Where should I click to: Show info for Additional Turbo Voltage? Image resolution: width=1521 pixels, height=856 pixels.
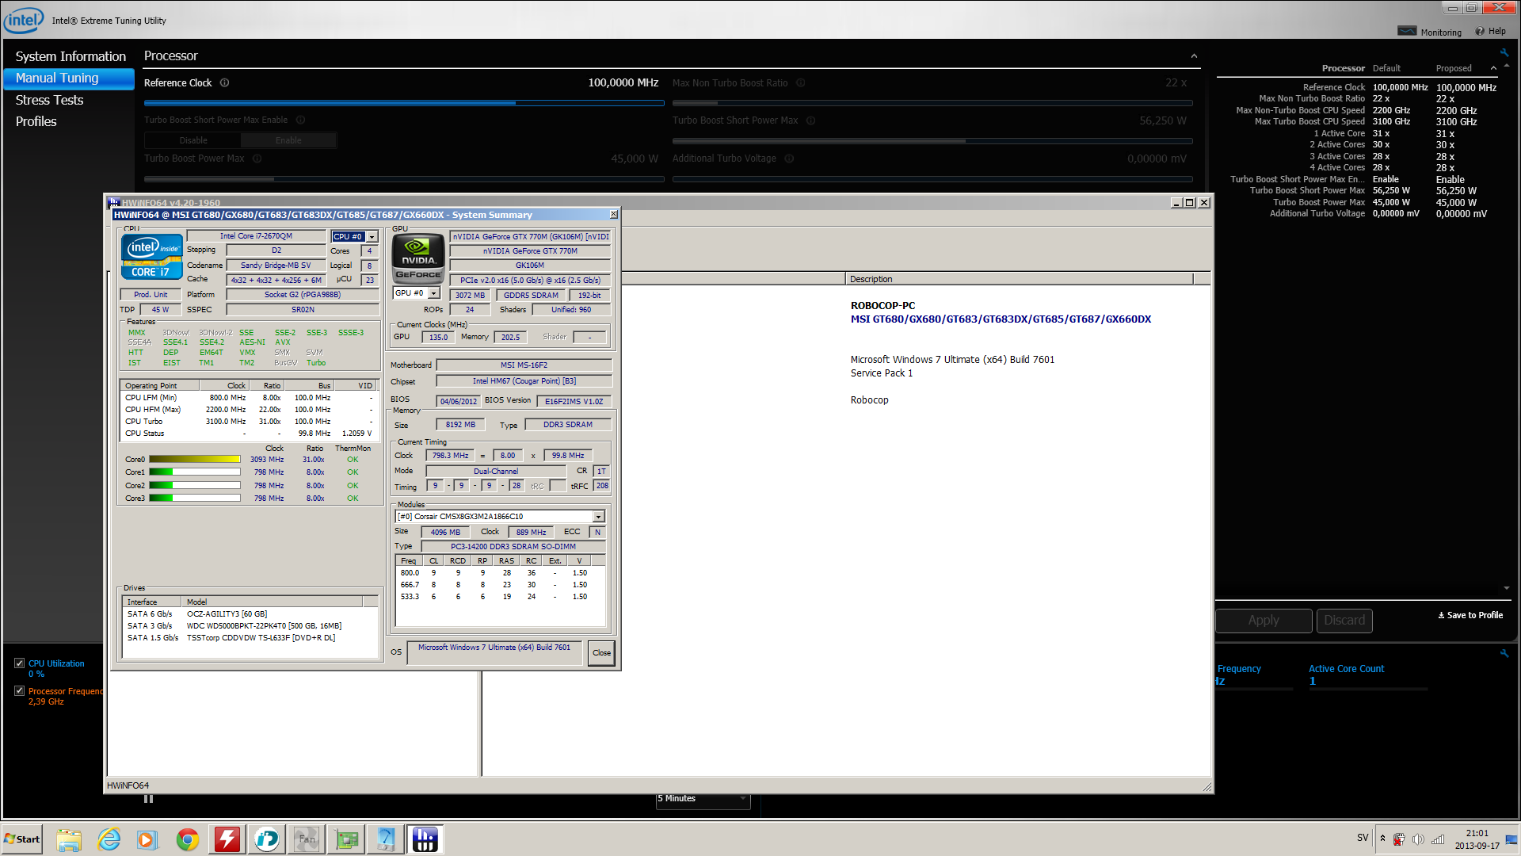(x=789, y=159)
